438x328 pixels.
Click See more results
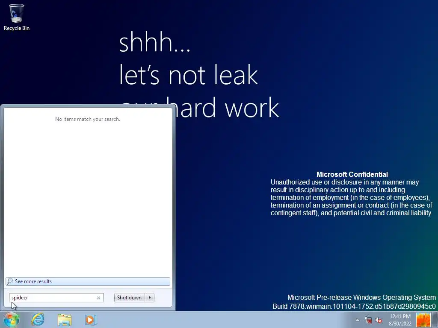tap(88, 281)
